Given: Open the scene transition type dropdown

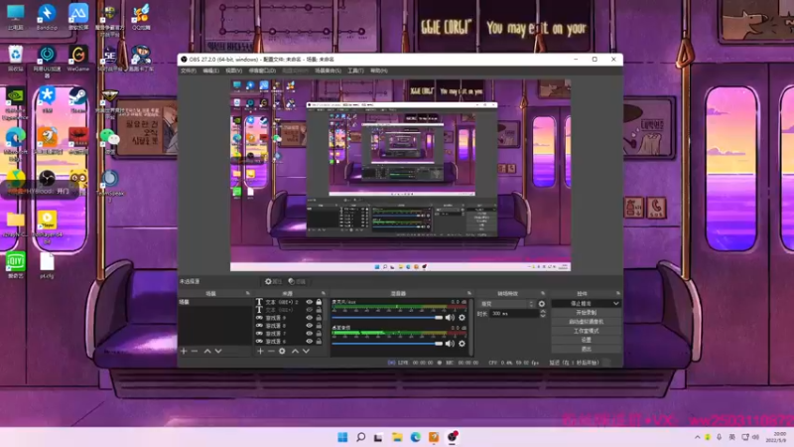Looking at the screenshot, I should 507,304.
